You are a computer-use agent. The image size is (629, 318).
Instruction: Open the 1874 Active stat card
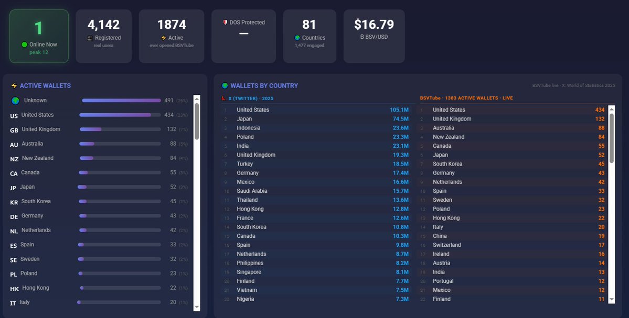click(172, 36)
